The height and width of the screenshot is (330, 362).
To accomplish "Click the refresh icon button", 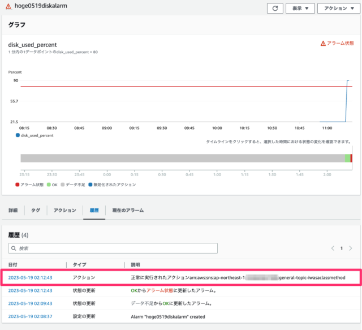I will tap(275, 8).
